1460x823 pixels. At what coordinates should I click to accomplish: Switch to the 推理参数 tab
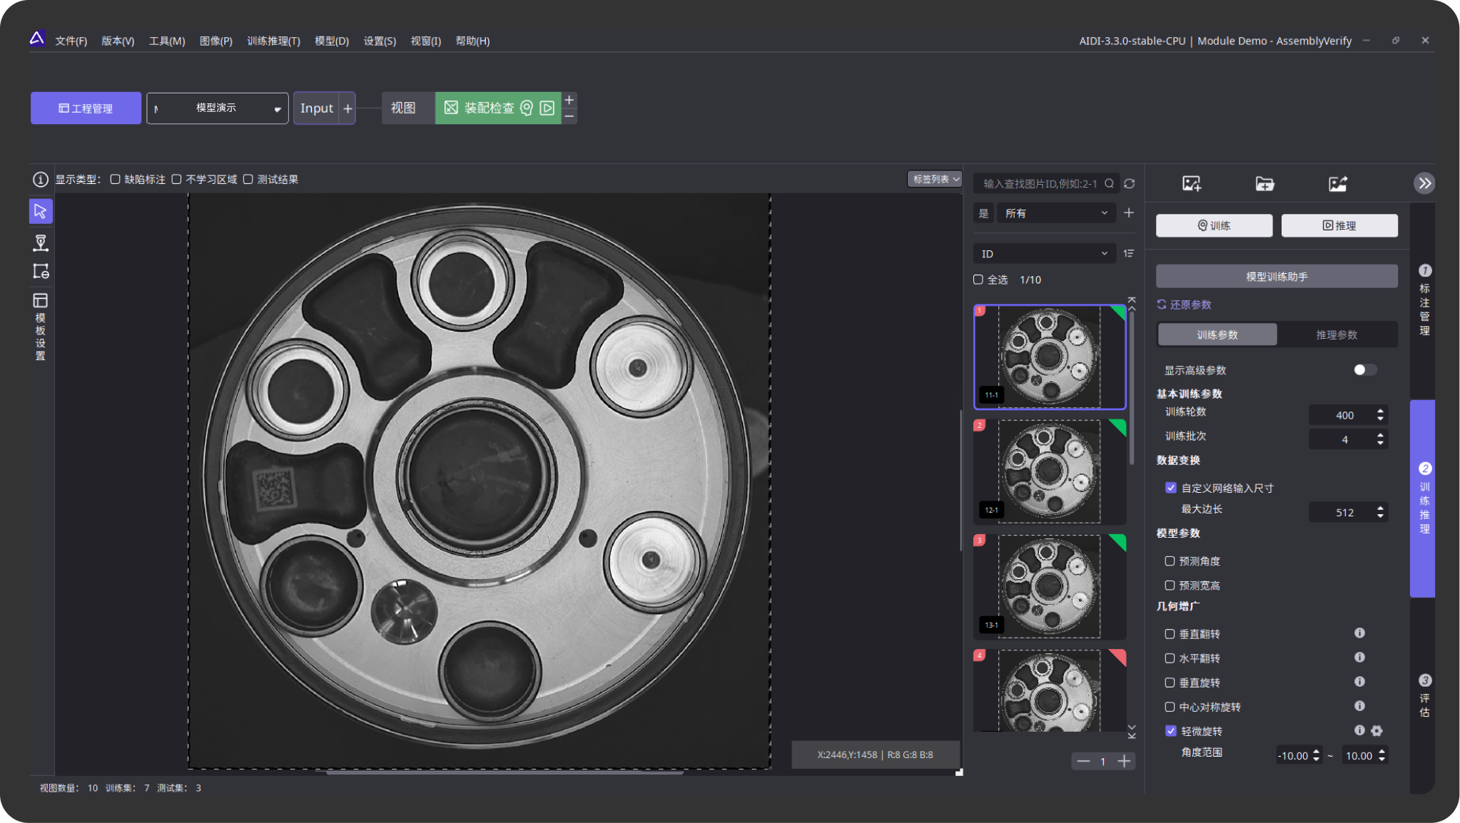click(x=1336, y=334)
